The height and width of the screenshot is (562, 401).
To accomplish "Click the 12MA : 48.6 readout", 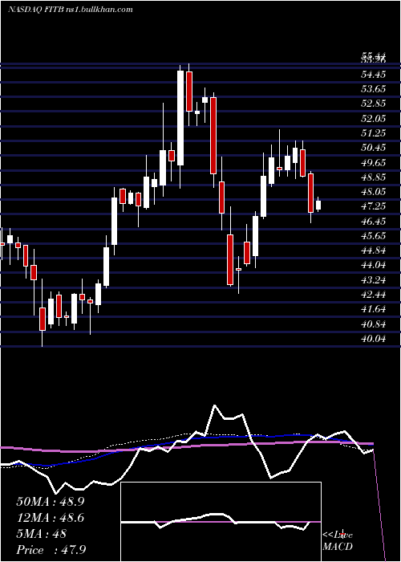I will (x=51, y=518).
